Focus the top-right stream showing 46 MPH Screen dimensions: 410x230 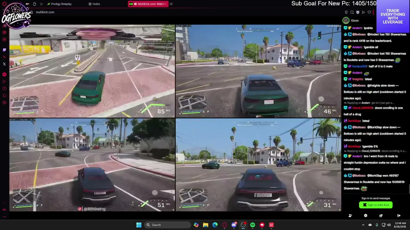[258, 71]
